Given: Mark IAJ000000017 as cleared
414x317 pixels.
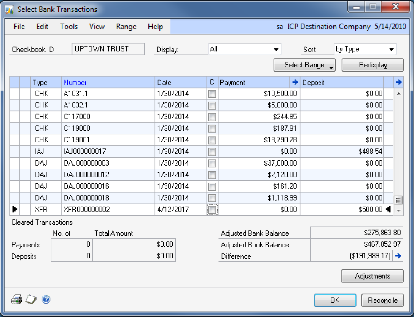Looking at the screenshot, I should [212, 152].
